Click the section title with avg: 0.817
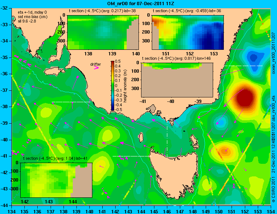Image resolution: width=277 pixels, height=214 pixels. (176, 58)
